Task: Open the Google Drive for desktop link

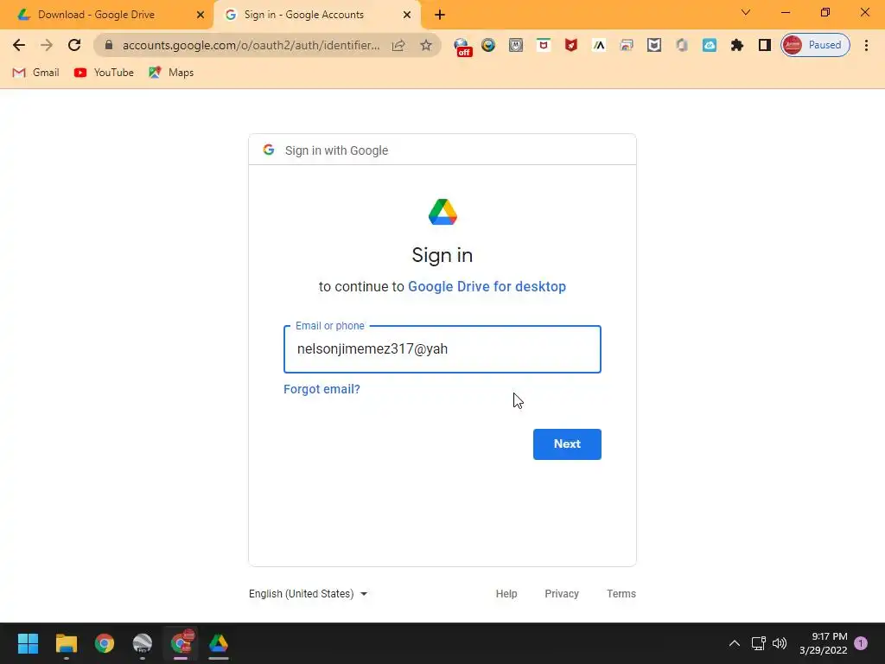Action: tap(487, 286)
